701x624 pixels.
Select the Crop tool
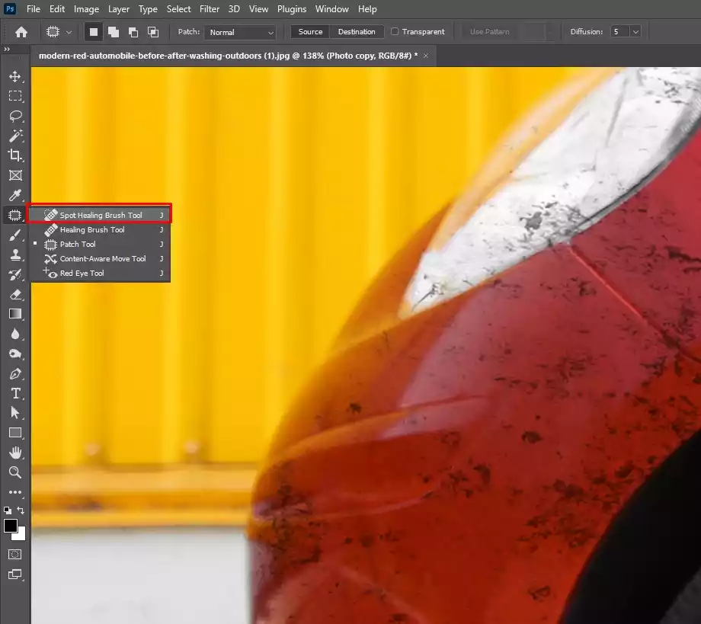tap(14, 155)
